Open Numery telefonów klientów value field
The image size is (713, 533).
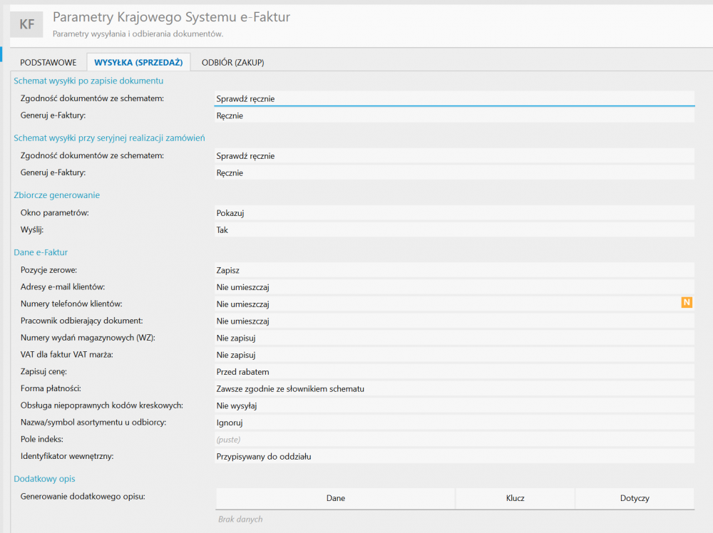pyautogui.click(x=454, y=304)
